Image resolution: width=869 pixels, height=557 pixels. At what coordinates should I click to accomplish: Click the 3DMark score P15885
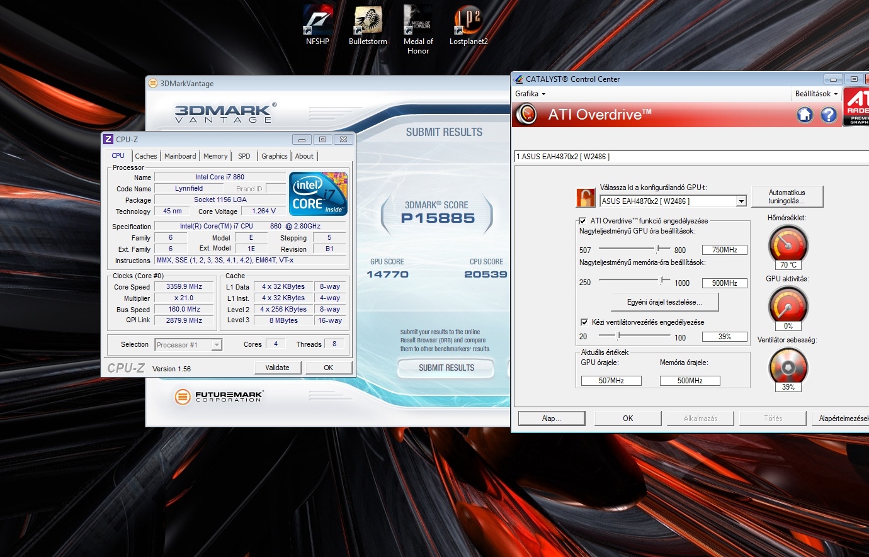click(438, 218)
